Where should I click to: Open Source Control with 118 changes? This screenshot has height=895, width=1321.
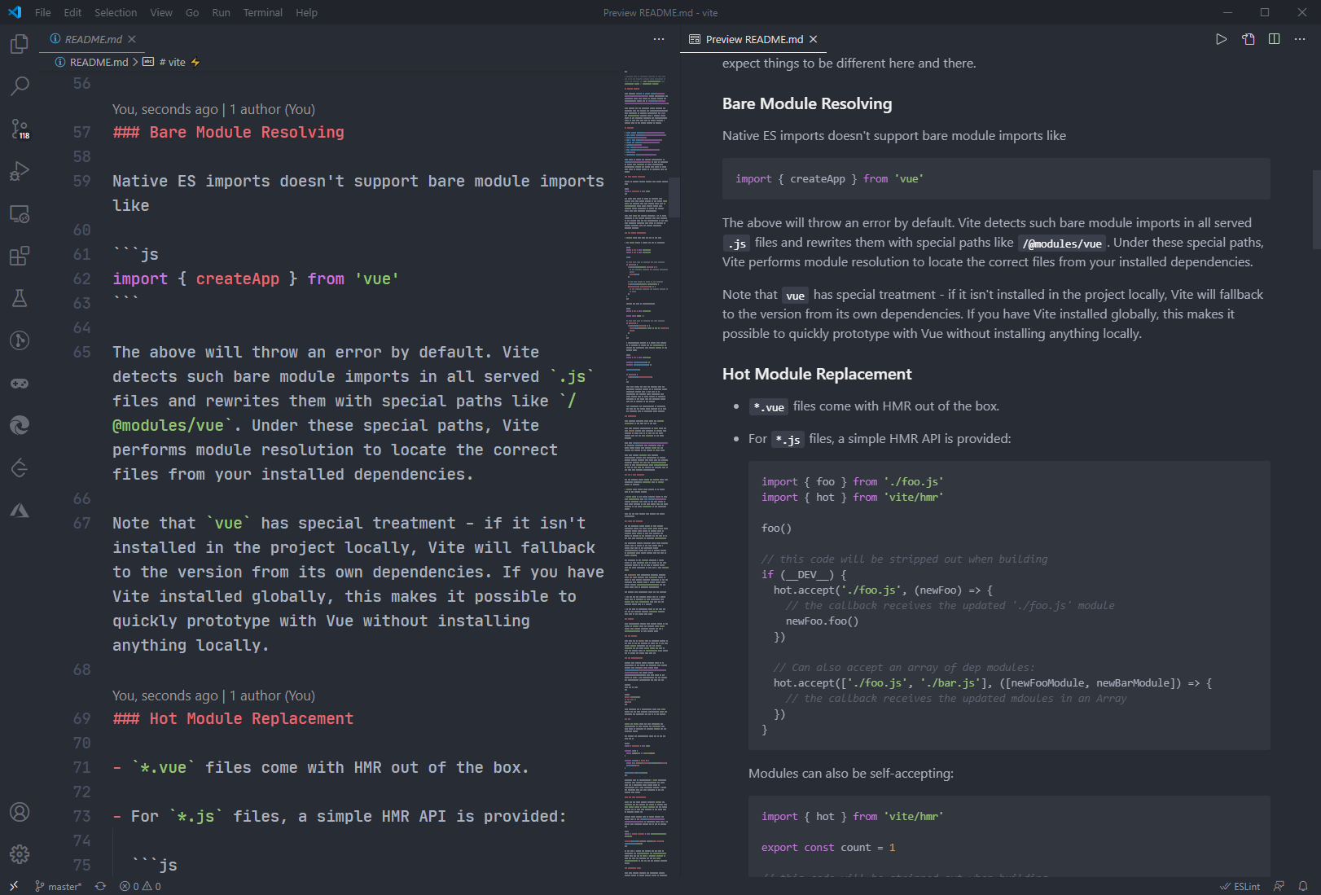coord(20,129)
